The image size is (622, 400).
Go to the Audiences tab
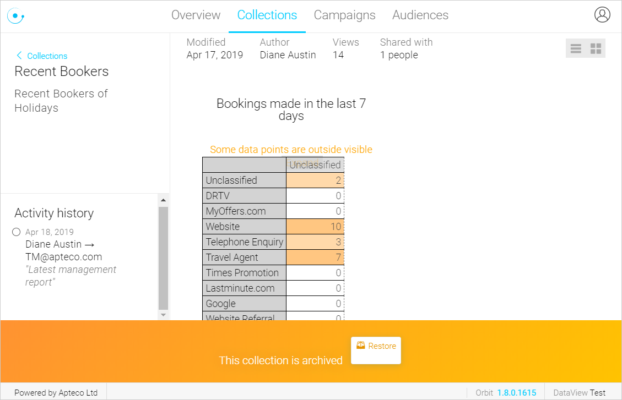(420, 15)
